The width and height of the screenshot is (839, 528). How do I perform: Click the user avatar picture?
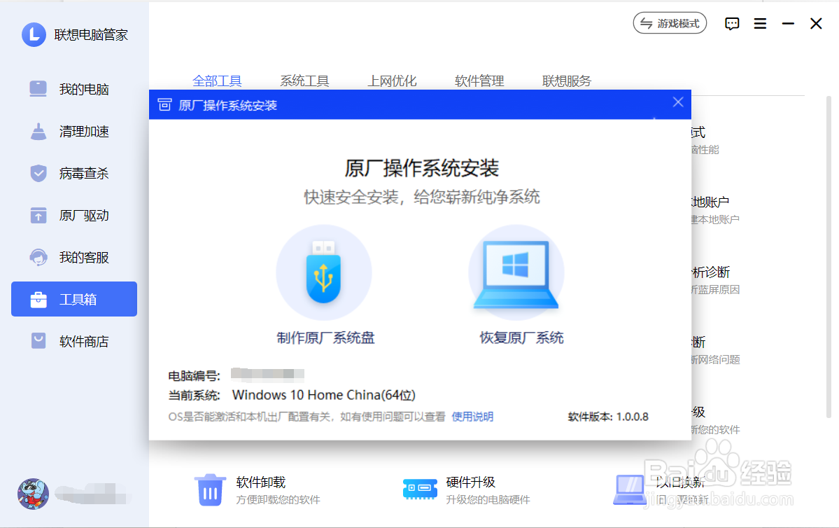tap(33, 494)
